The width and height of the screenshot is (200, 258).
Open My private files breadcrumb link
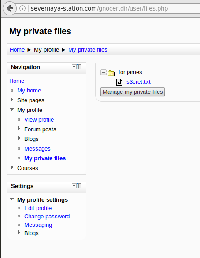click(x=88, y=49)
